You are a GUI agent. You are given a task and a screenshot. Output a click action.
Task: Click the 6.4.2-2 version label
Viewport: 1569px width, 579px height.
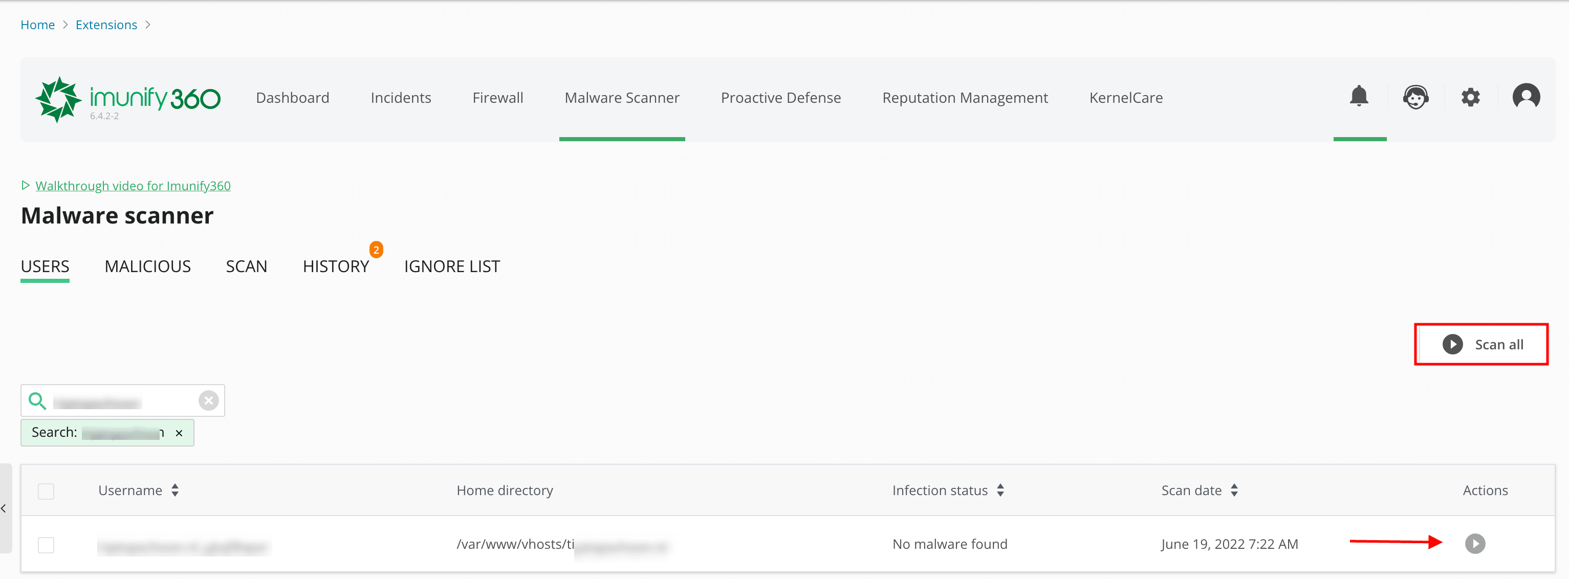coord(104,116)
